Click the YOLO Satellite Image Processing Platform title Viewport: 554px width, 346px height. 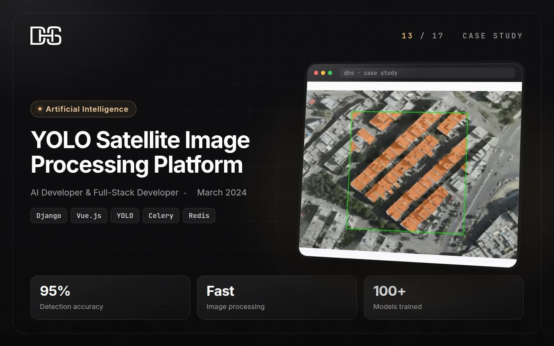tap(140, 152)
